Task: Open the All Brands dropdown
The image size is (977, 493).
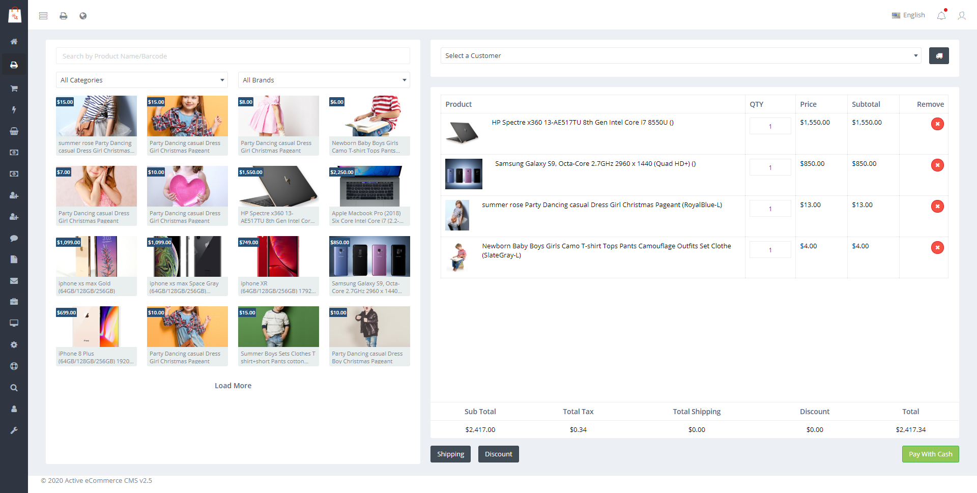Action: click(x=324, y=80)
